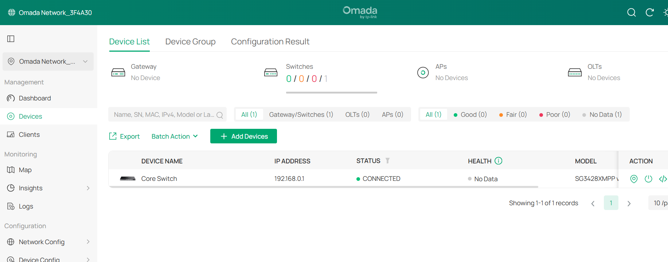Filter by OLTs (0)
This screenshot has width=668, height=262.
[358, 115]
